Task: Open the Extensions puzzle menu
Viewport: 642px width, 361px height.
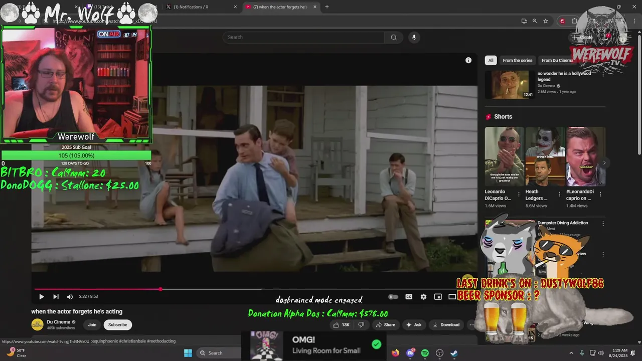Action: click(574, 21)
